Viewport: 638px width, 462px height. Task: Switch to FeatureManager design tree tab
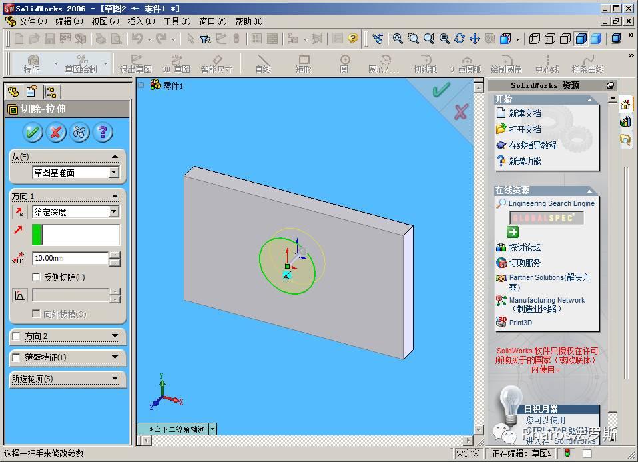pyautogui.click(x=13, y=92)
